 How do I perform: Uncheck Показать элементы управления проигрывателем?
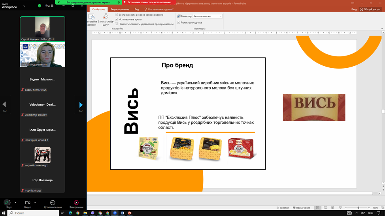coord(116,24)
